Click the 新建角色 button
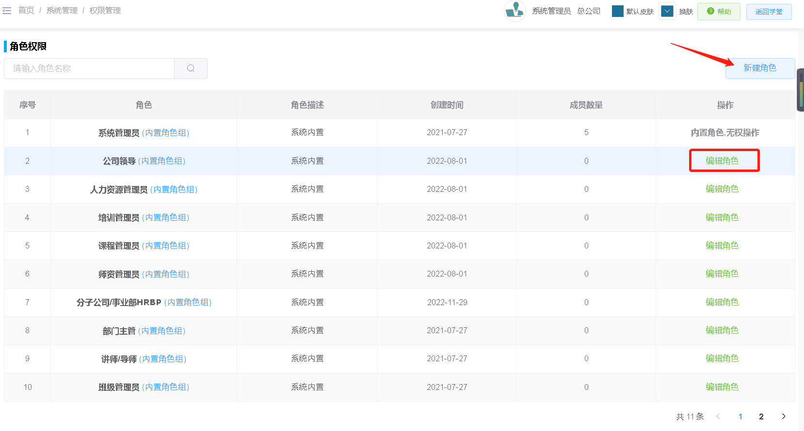 click(x=759, y=68)
